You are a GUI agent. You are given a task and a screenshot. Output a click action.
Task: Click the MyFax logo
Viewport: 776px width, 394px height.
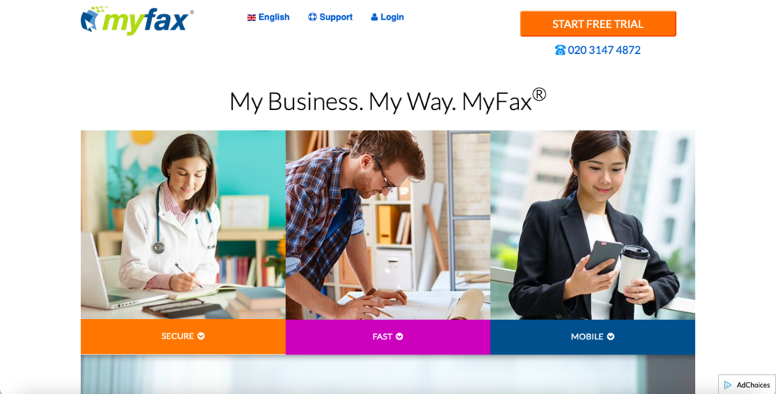pos(137,20)
